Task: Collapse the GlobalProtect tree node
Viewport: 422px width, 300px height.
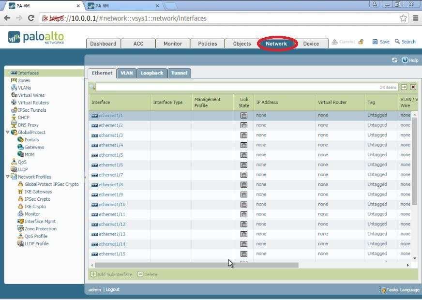Action: tap(7, 132)
